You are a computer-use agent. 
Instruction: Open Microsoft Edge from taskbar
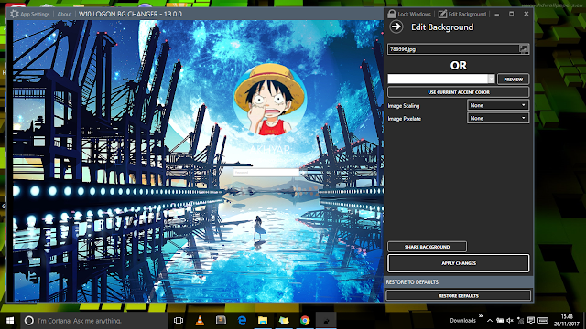pyautogui.click(x=242, y=321)
